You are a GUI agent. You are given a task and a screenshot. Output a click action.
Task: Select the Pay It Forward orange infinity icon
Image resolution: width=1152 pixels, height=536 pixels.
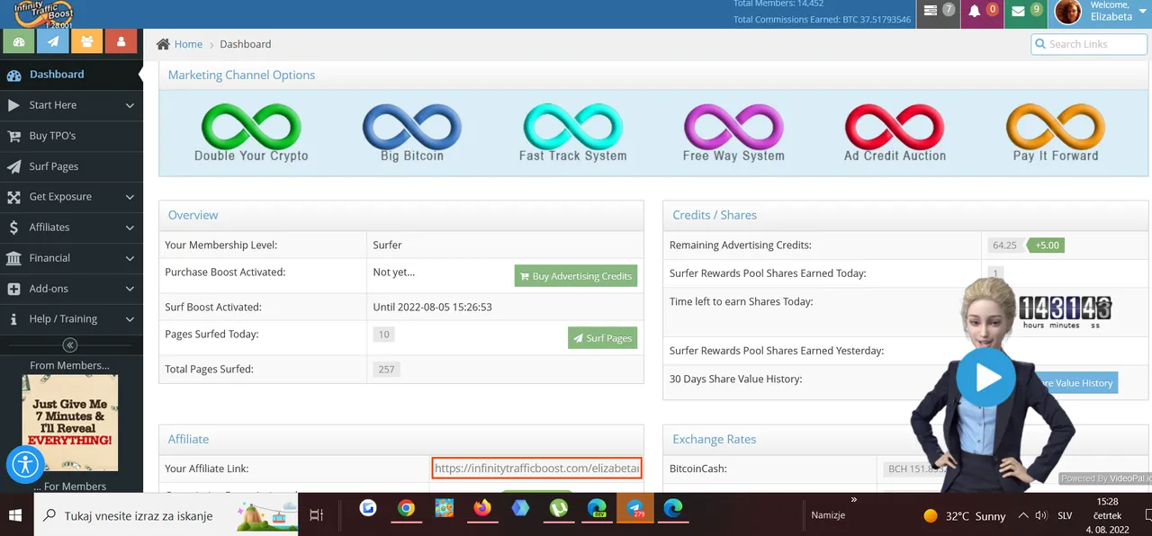pos(1056,126)
